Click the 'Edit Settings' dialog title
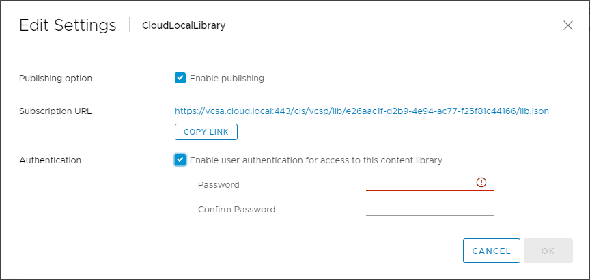The image size is (590, 280). [x=68, y=26]
